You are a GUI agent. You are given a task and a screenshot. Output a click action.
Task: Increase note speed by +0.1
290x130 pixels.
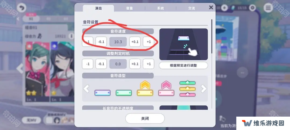[x=135, y=42]
